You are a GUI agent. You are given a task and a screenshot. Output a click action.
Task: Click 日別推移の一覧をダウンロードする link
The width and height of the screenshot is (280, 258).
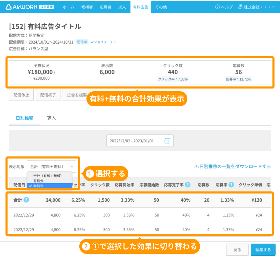pos(235,166)
